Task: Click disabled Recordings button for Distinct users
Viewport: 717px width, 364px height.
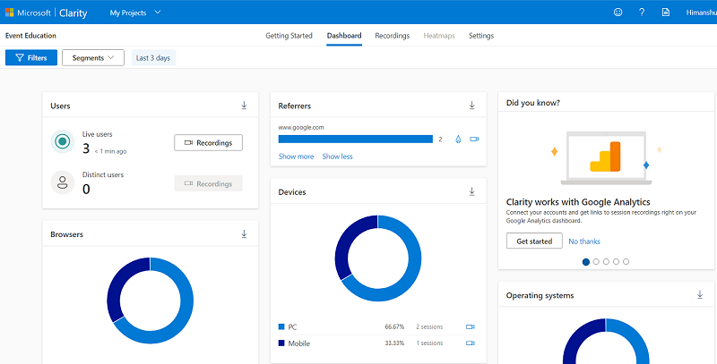Action: click(209, 183)
